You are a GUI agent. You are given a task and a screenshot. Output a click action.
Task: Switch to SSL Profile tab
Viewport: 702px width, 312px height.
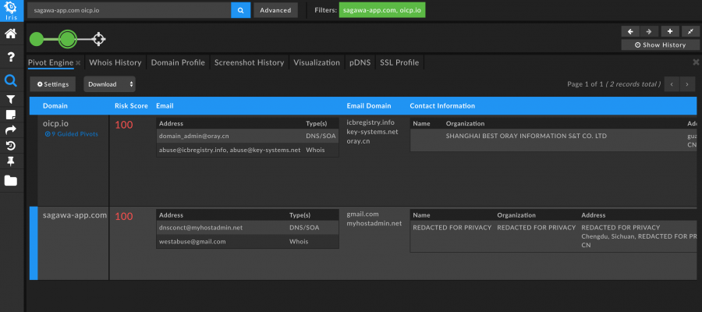(x=399, y=62)
